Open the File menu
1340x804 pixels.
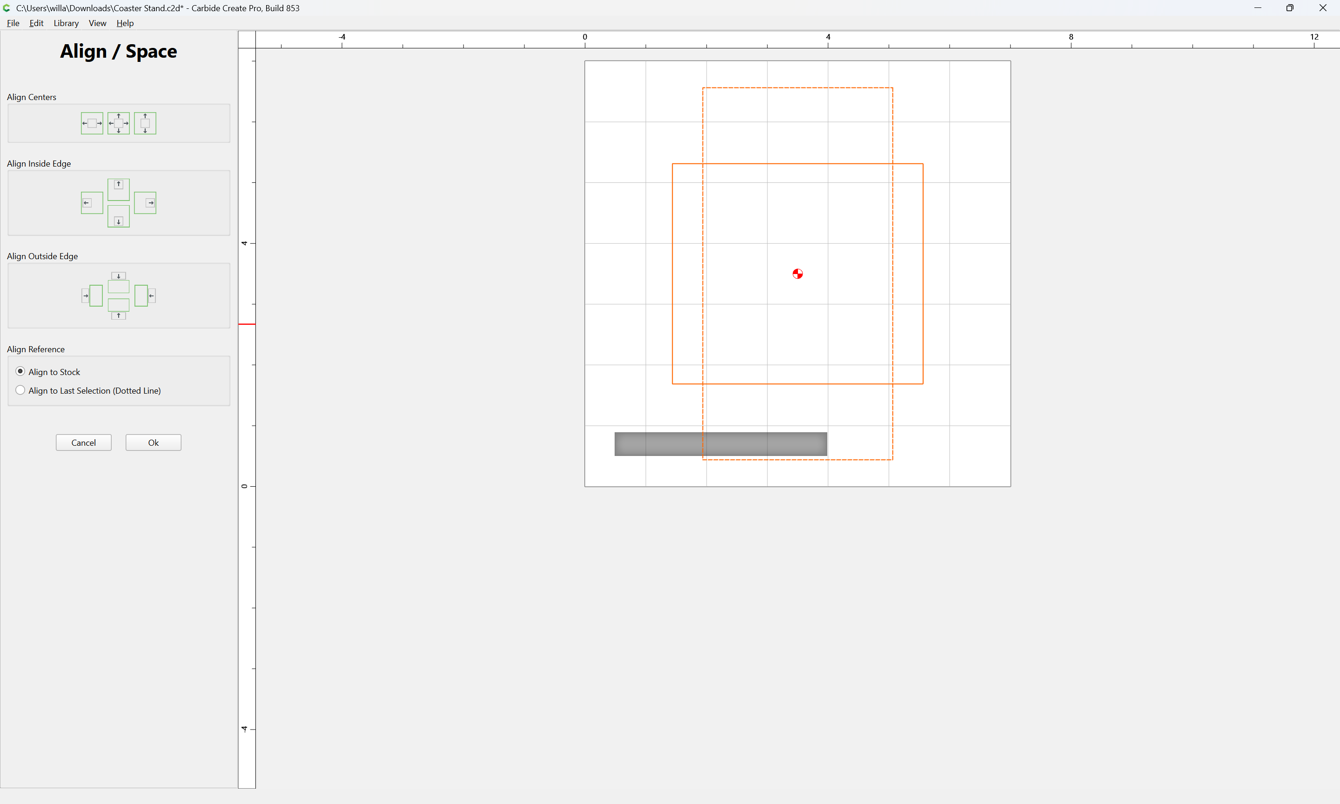[x=13, y=23]
